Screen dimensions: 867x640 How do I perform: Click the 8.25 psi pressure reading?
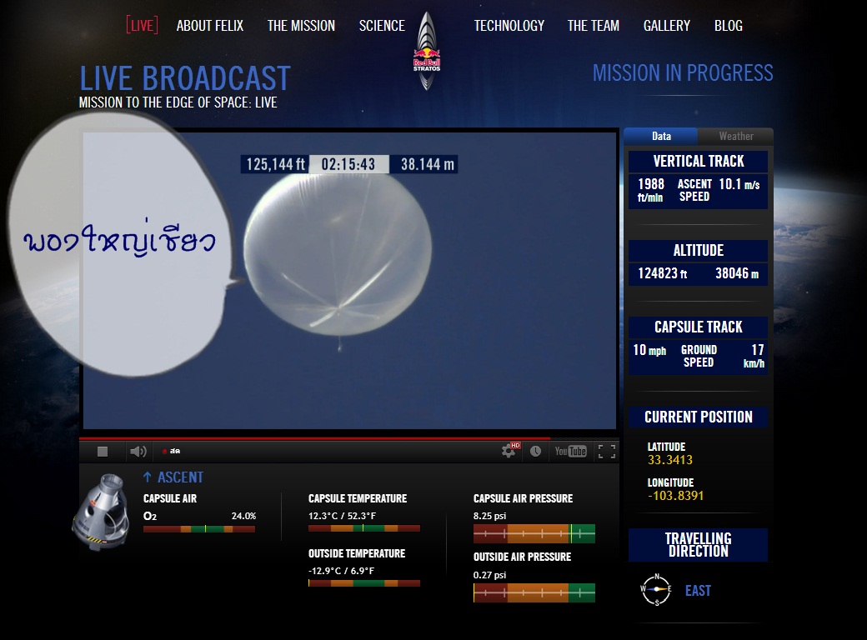pyautogui.click(x=490, y=516)
